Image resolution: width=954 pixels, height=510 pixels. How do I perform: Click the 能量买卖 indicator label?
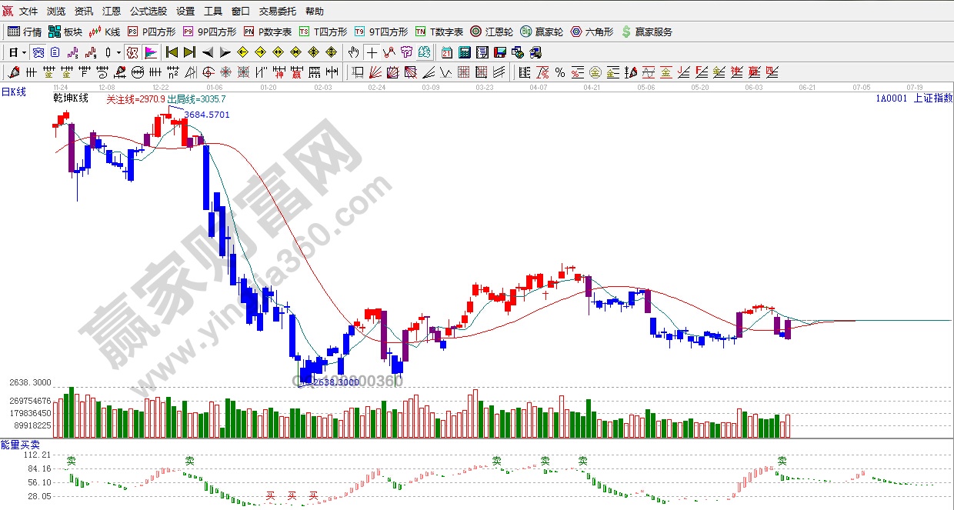(x=20, y=445)
